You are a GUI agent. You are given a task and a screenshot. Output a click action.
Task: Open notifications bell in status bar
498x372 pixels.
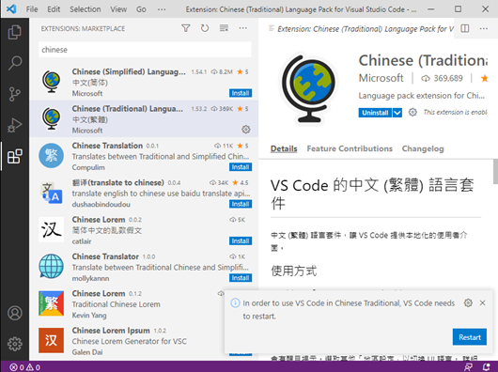click(486, 367)
